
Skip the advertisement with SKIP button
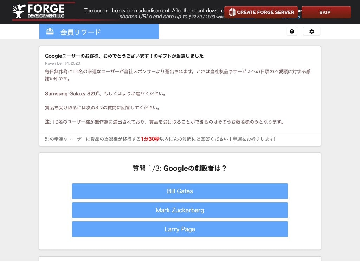326,12
